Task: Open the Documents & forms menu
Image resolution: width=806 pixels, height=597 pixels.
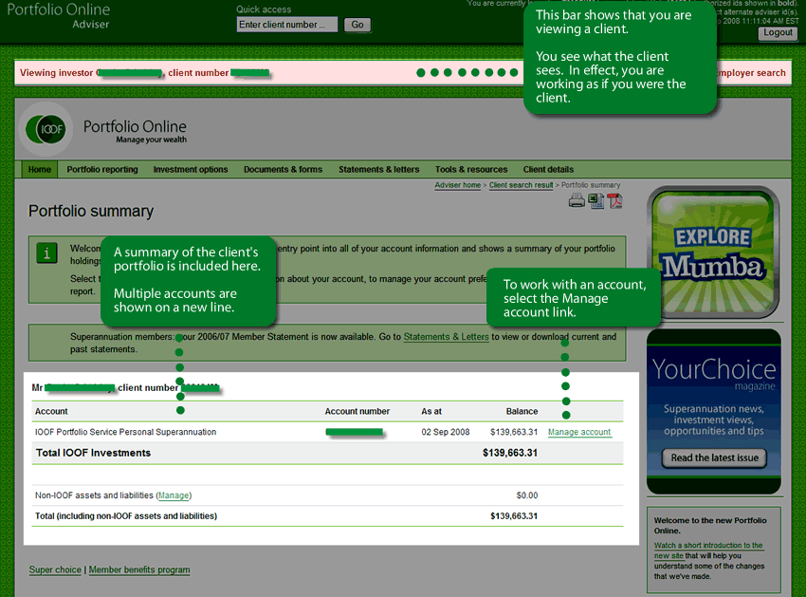Action: [284, 169]
